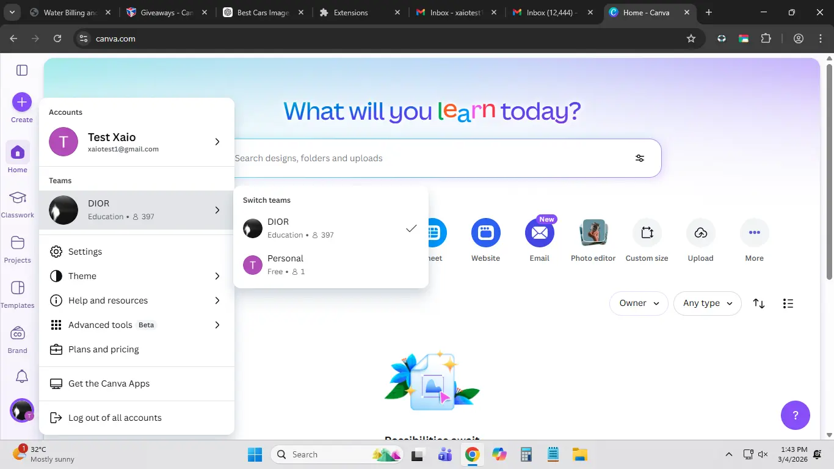This screenshot has height=469, width=834.
Task: Open Templates in the sidebar
Action: point(18,294)
